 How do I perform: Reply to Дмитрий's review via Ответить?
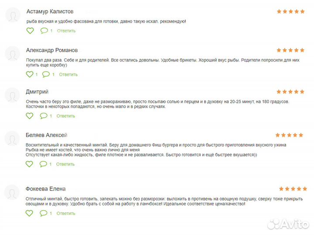click(x=66, y=116)
